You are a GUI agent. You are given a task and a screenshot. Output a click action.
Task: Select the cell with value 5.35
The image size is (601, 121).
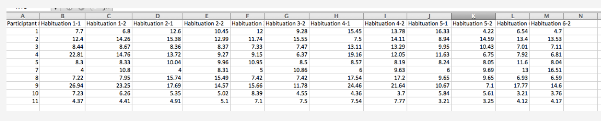click(x=157, y=93)
